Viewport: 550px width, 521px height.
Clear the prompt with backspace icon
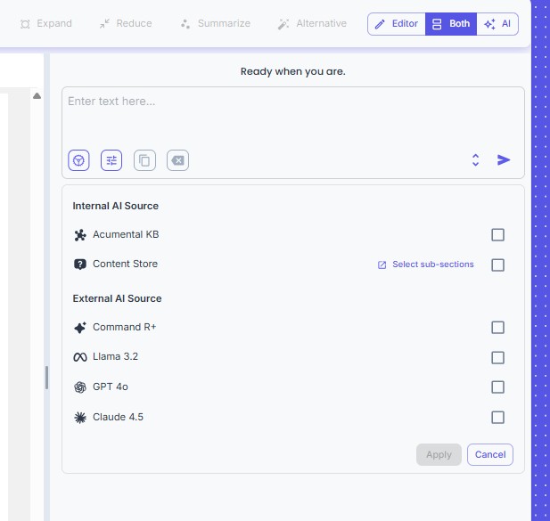tap(178, 160)
